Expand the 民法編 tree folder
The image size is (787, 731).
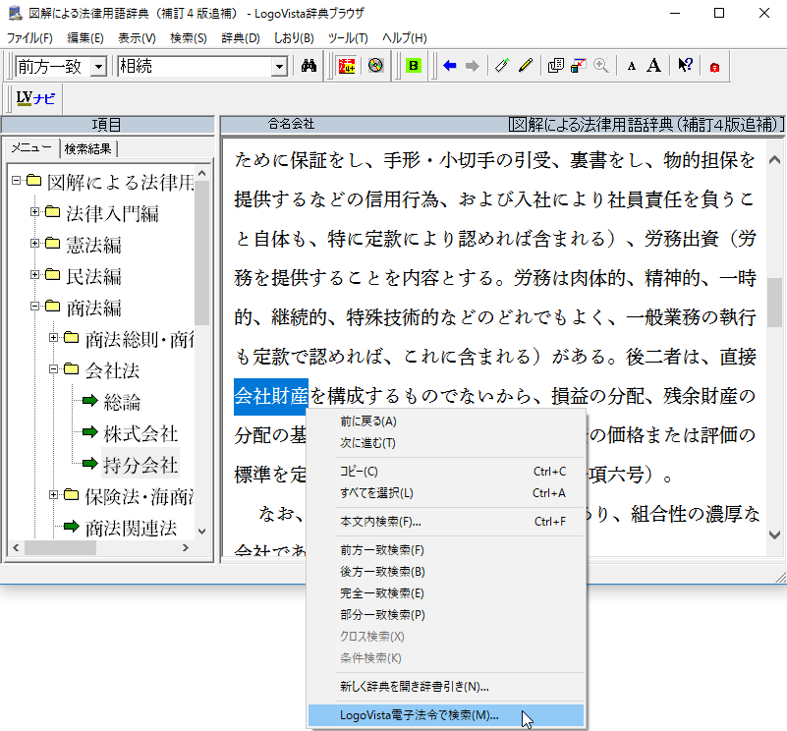[35, 276]
